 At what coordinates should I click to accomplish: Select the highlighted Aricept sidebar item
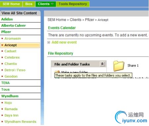[20, 45]
